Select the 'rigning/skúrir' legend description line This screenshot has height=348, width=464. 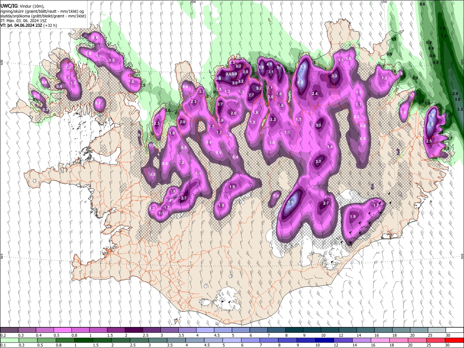(42, 11)
